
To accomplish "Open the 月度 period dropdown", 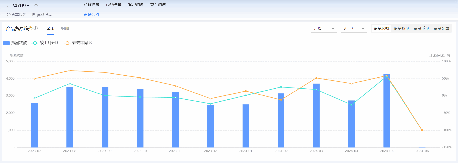I will click(x=324, y=28).
